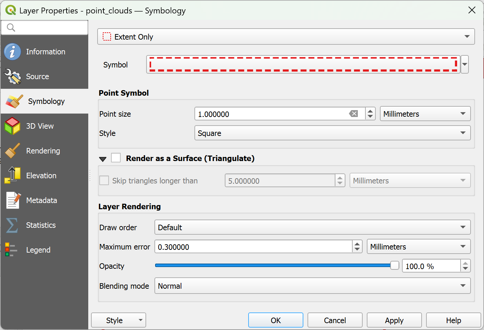Screen dimensions: 484x330
Task: Click the QGIS logo in title bar
Action: [x=11, y=10]
